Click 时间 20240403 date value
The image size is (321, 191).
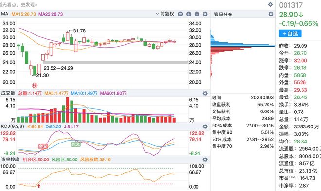click(263, 98)
